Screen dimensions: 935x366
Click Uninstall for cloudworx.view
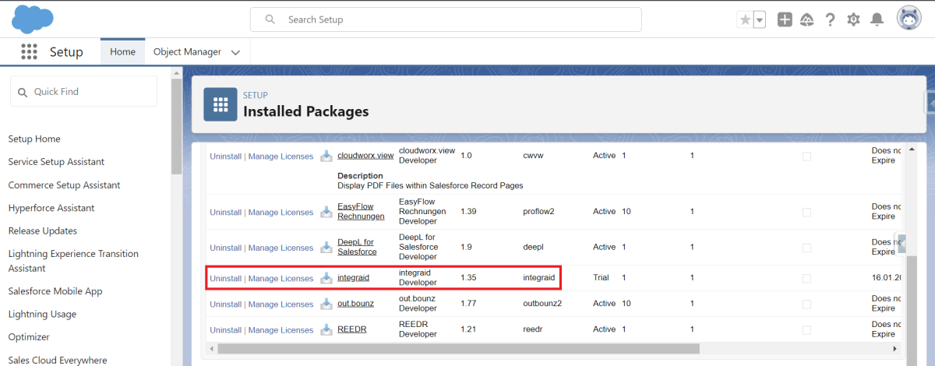click(226, 157)
